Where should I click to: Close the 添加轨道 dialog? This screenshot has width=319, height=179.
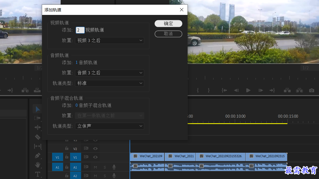coord(182,10)
